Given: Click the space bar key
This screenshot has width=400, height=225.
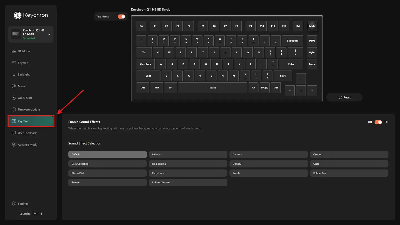Looking at the screenshot, I should click(x=213, y=88).
